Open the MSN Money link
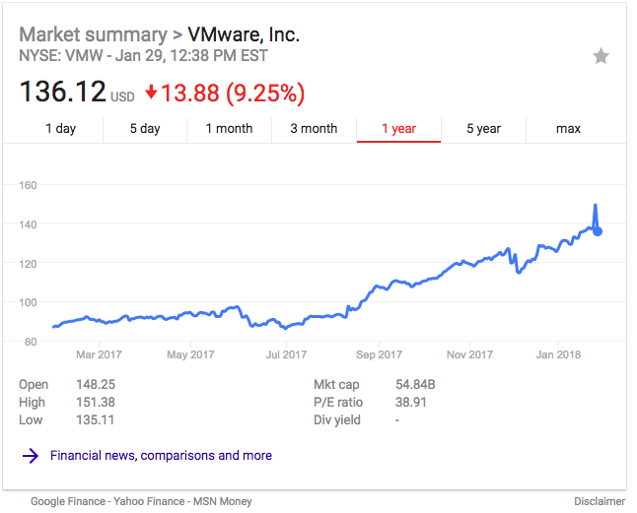Image resolution: width=637 pixels, height=513 pixels. point(222,501)
